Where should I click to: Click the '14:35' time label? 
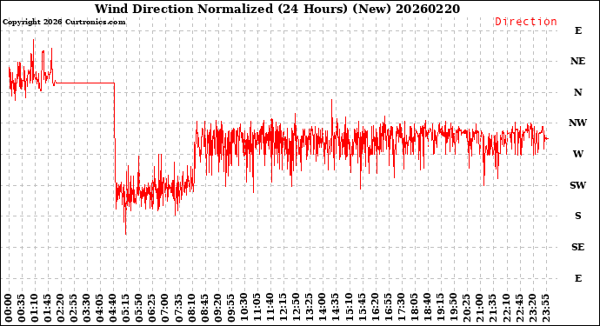pos(336,309)
